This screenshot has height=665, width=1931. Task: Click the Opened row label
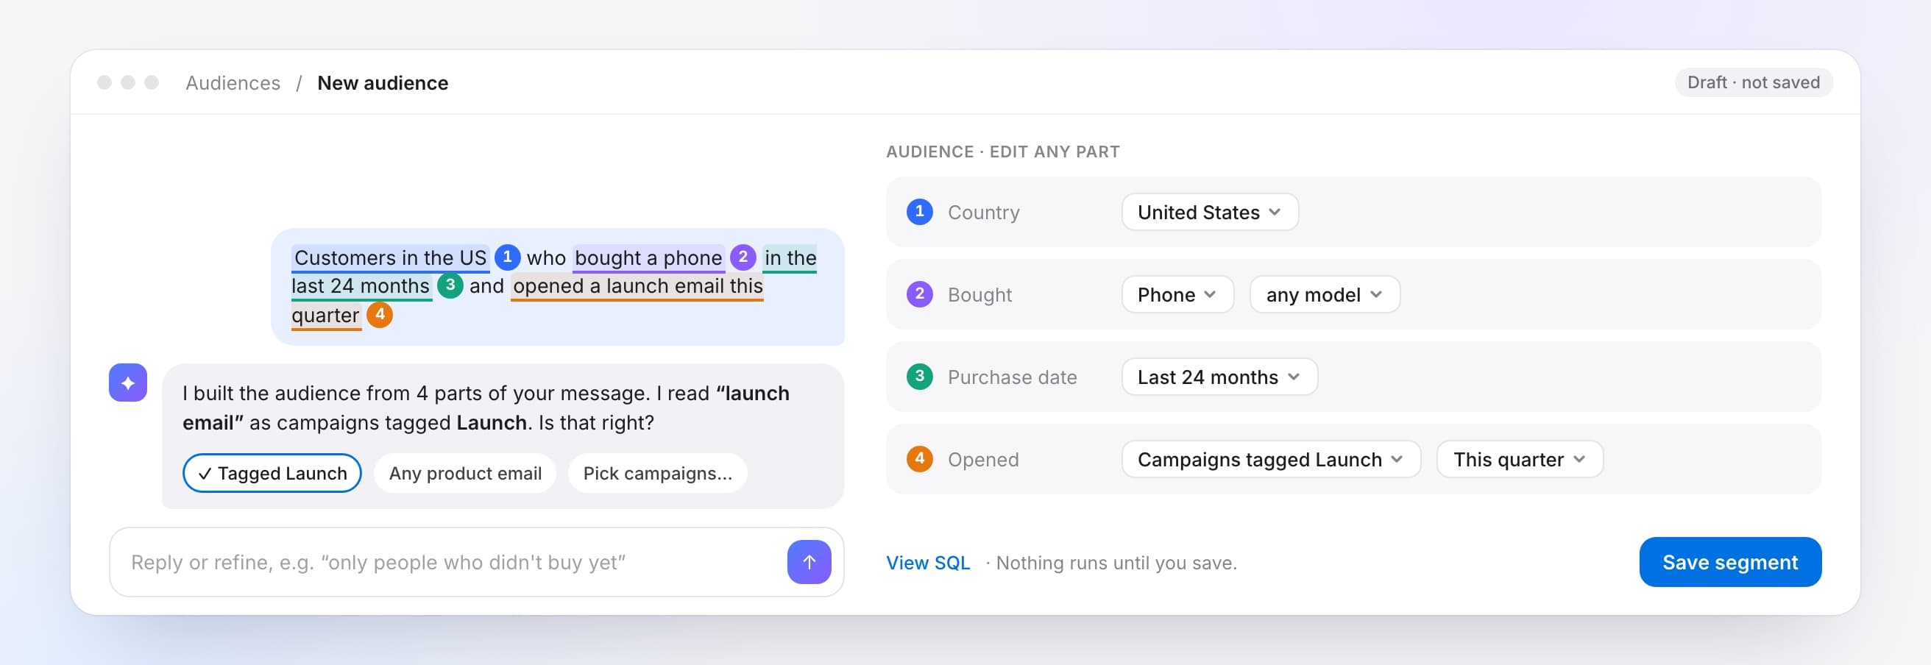[x=982, y=460]
